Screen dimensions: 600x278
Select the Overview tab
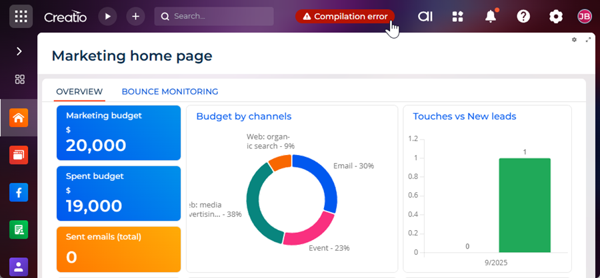79,92
